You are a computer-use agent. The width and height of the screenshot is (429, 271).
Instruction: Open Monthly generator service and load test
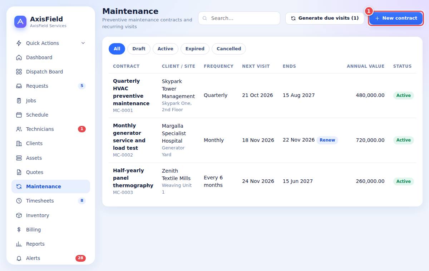(x=129, y=137)
